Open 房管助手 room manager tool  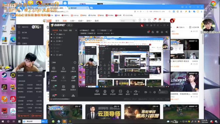[x=64, y=69]
